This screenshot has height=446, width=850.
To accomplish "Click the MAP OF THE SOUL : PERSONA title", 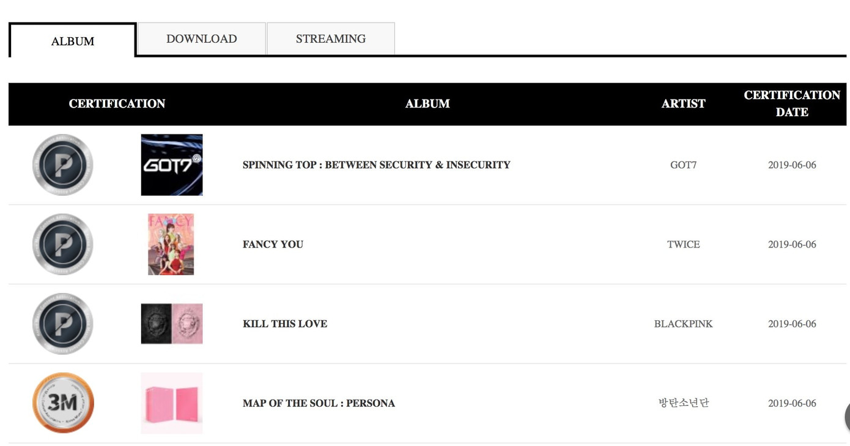I will coord(319,403).
